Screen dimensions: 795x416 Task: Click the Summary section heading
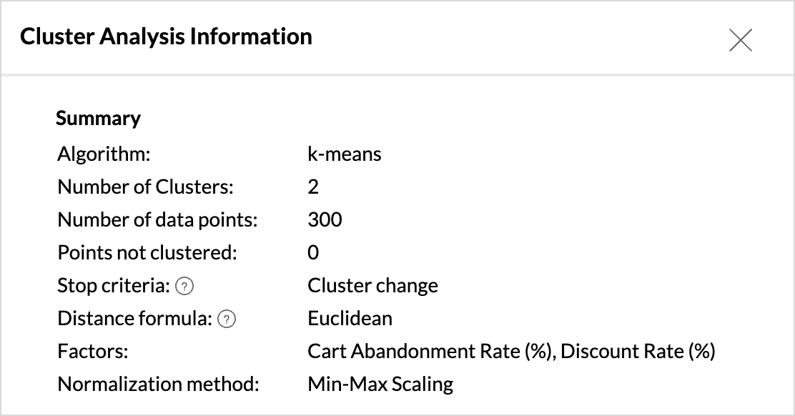[98, 119]
